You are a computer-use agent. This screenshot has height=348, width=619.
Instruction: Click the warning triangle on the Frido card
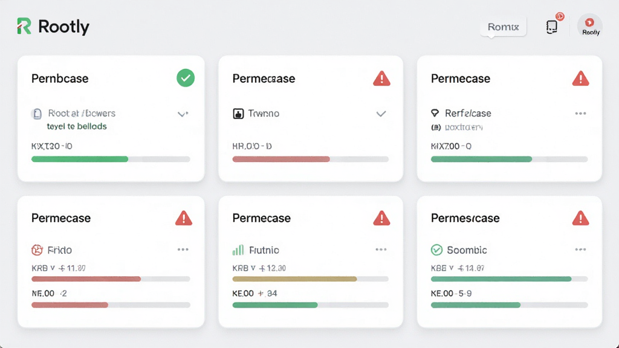(184, 217)
